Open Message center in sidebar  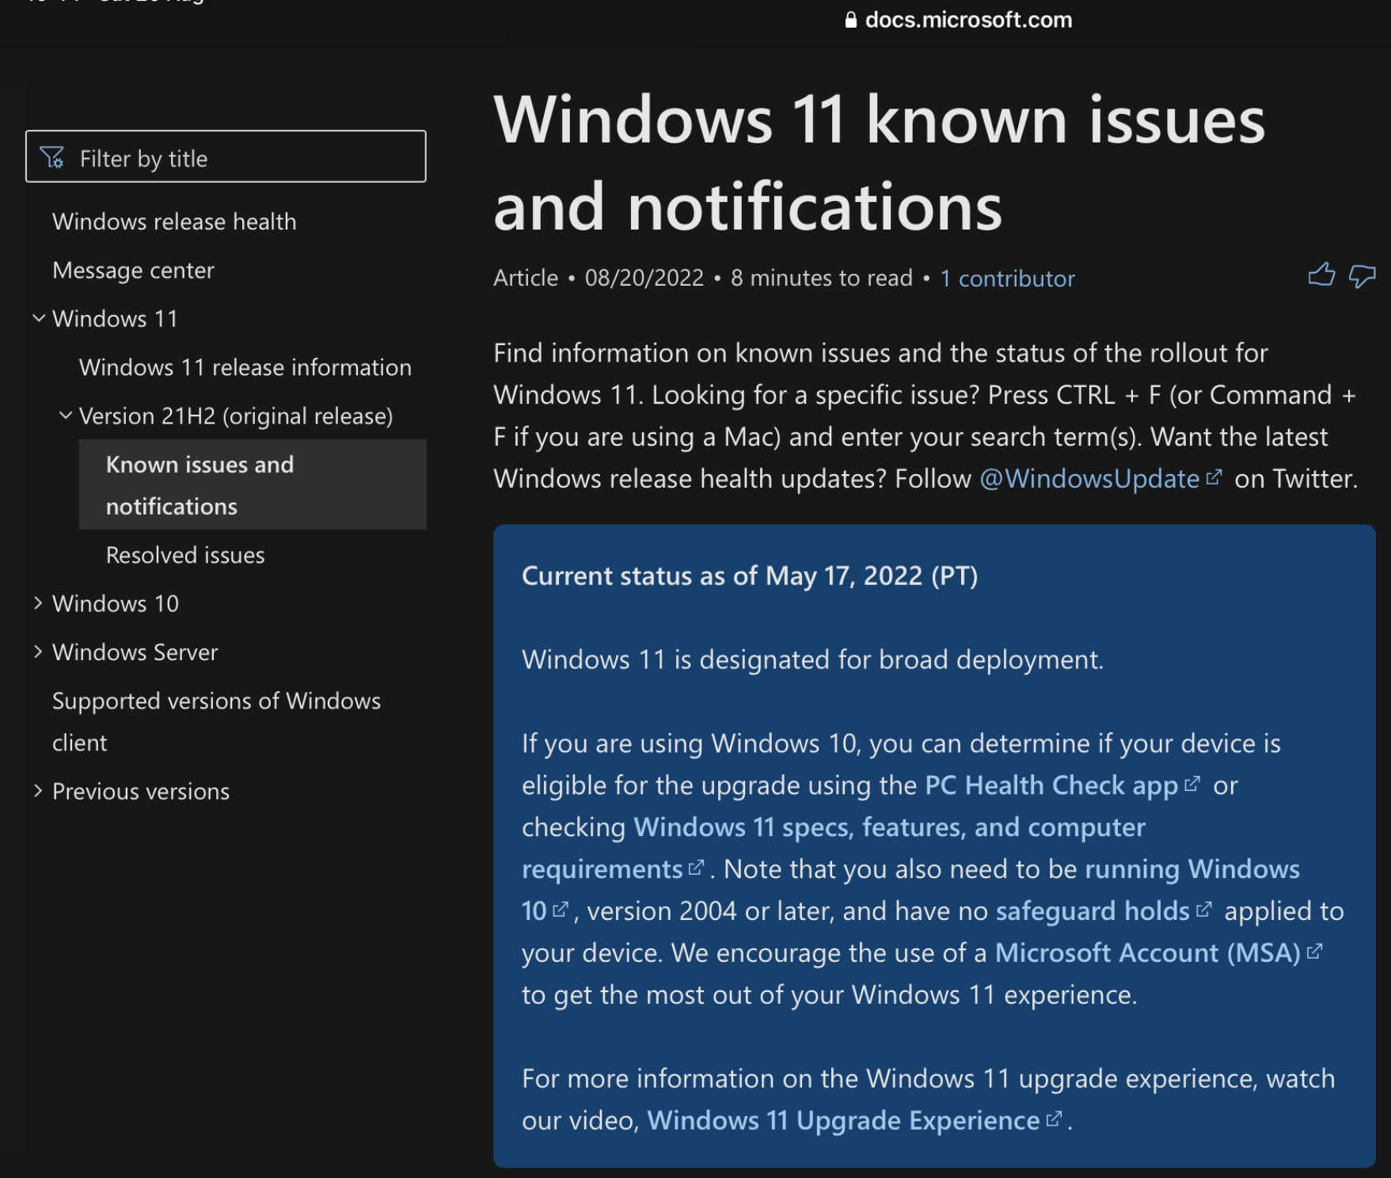133,271
